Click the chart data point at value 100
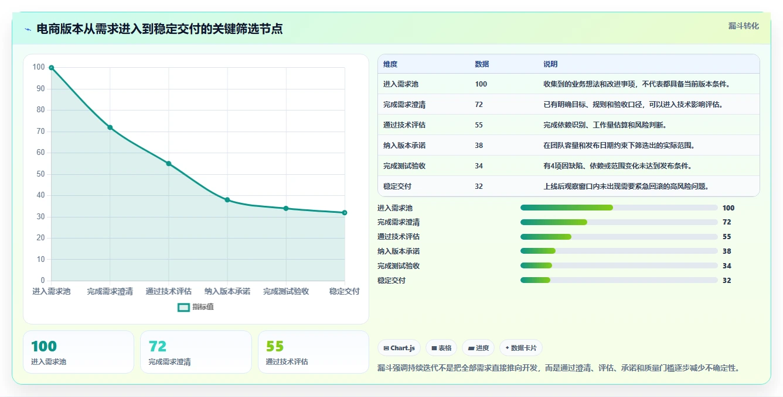The height and width of the screenshot is (397, 783). (52, 68)
